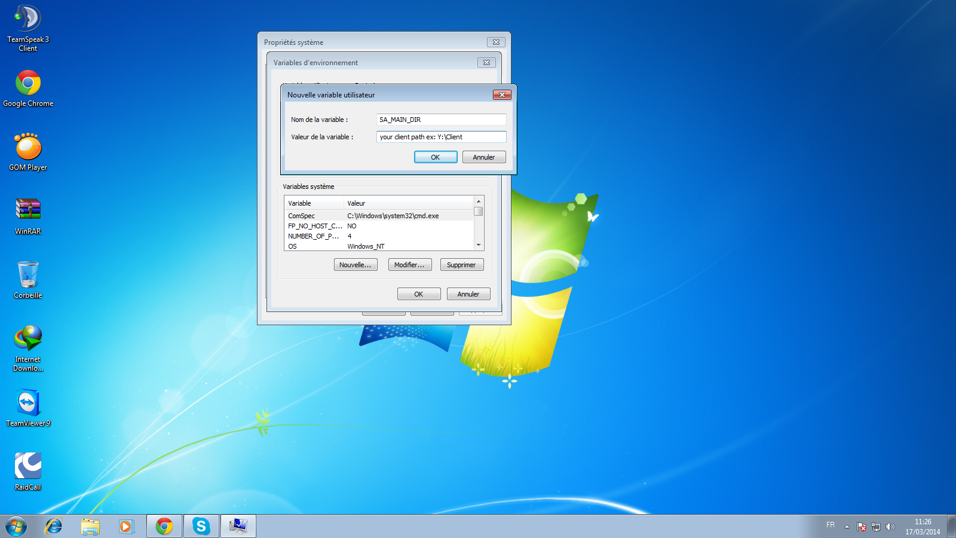Click the Variable column header

(314, 203)
